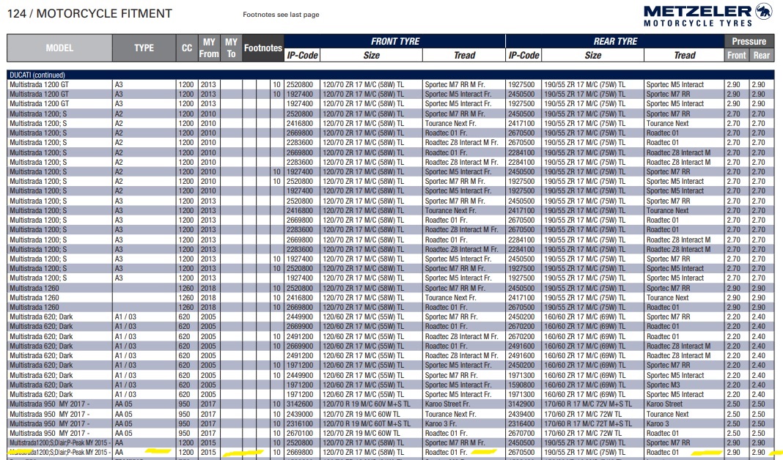Select the MY From column header
The height and width of the screenshot is (460, 783).
pyautogui.click(x=209, y=48)
